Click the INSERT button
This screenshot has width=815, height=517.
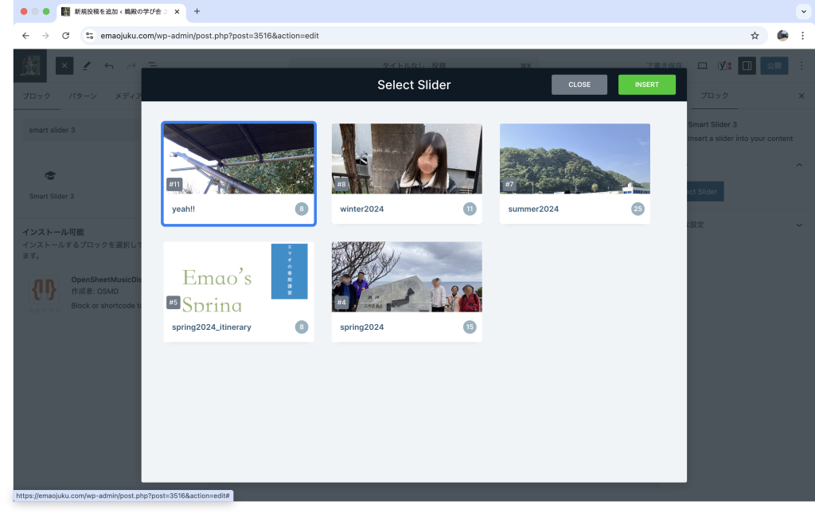pyautogui.click(x=646, y=84)
